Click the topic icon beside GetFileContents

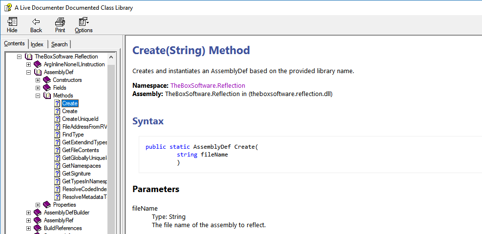coord(57,150)
